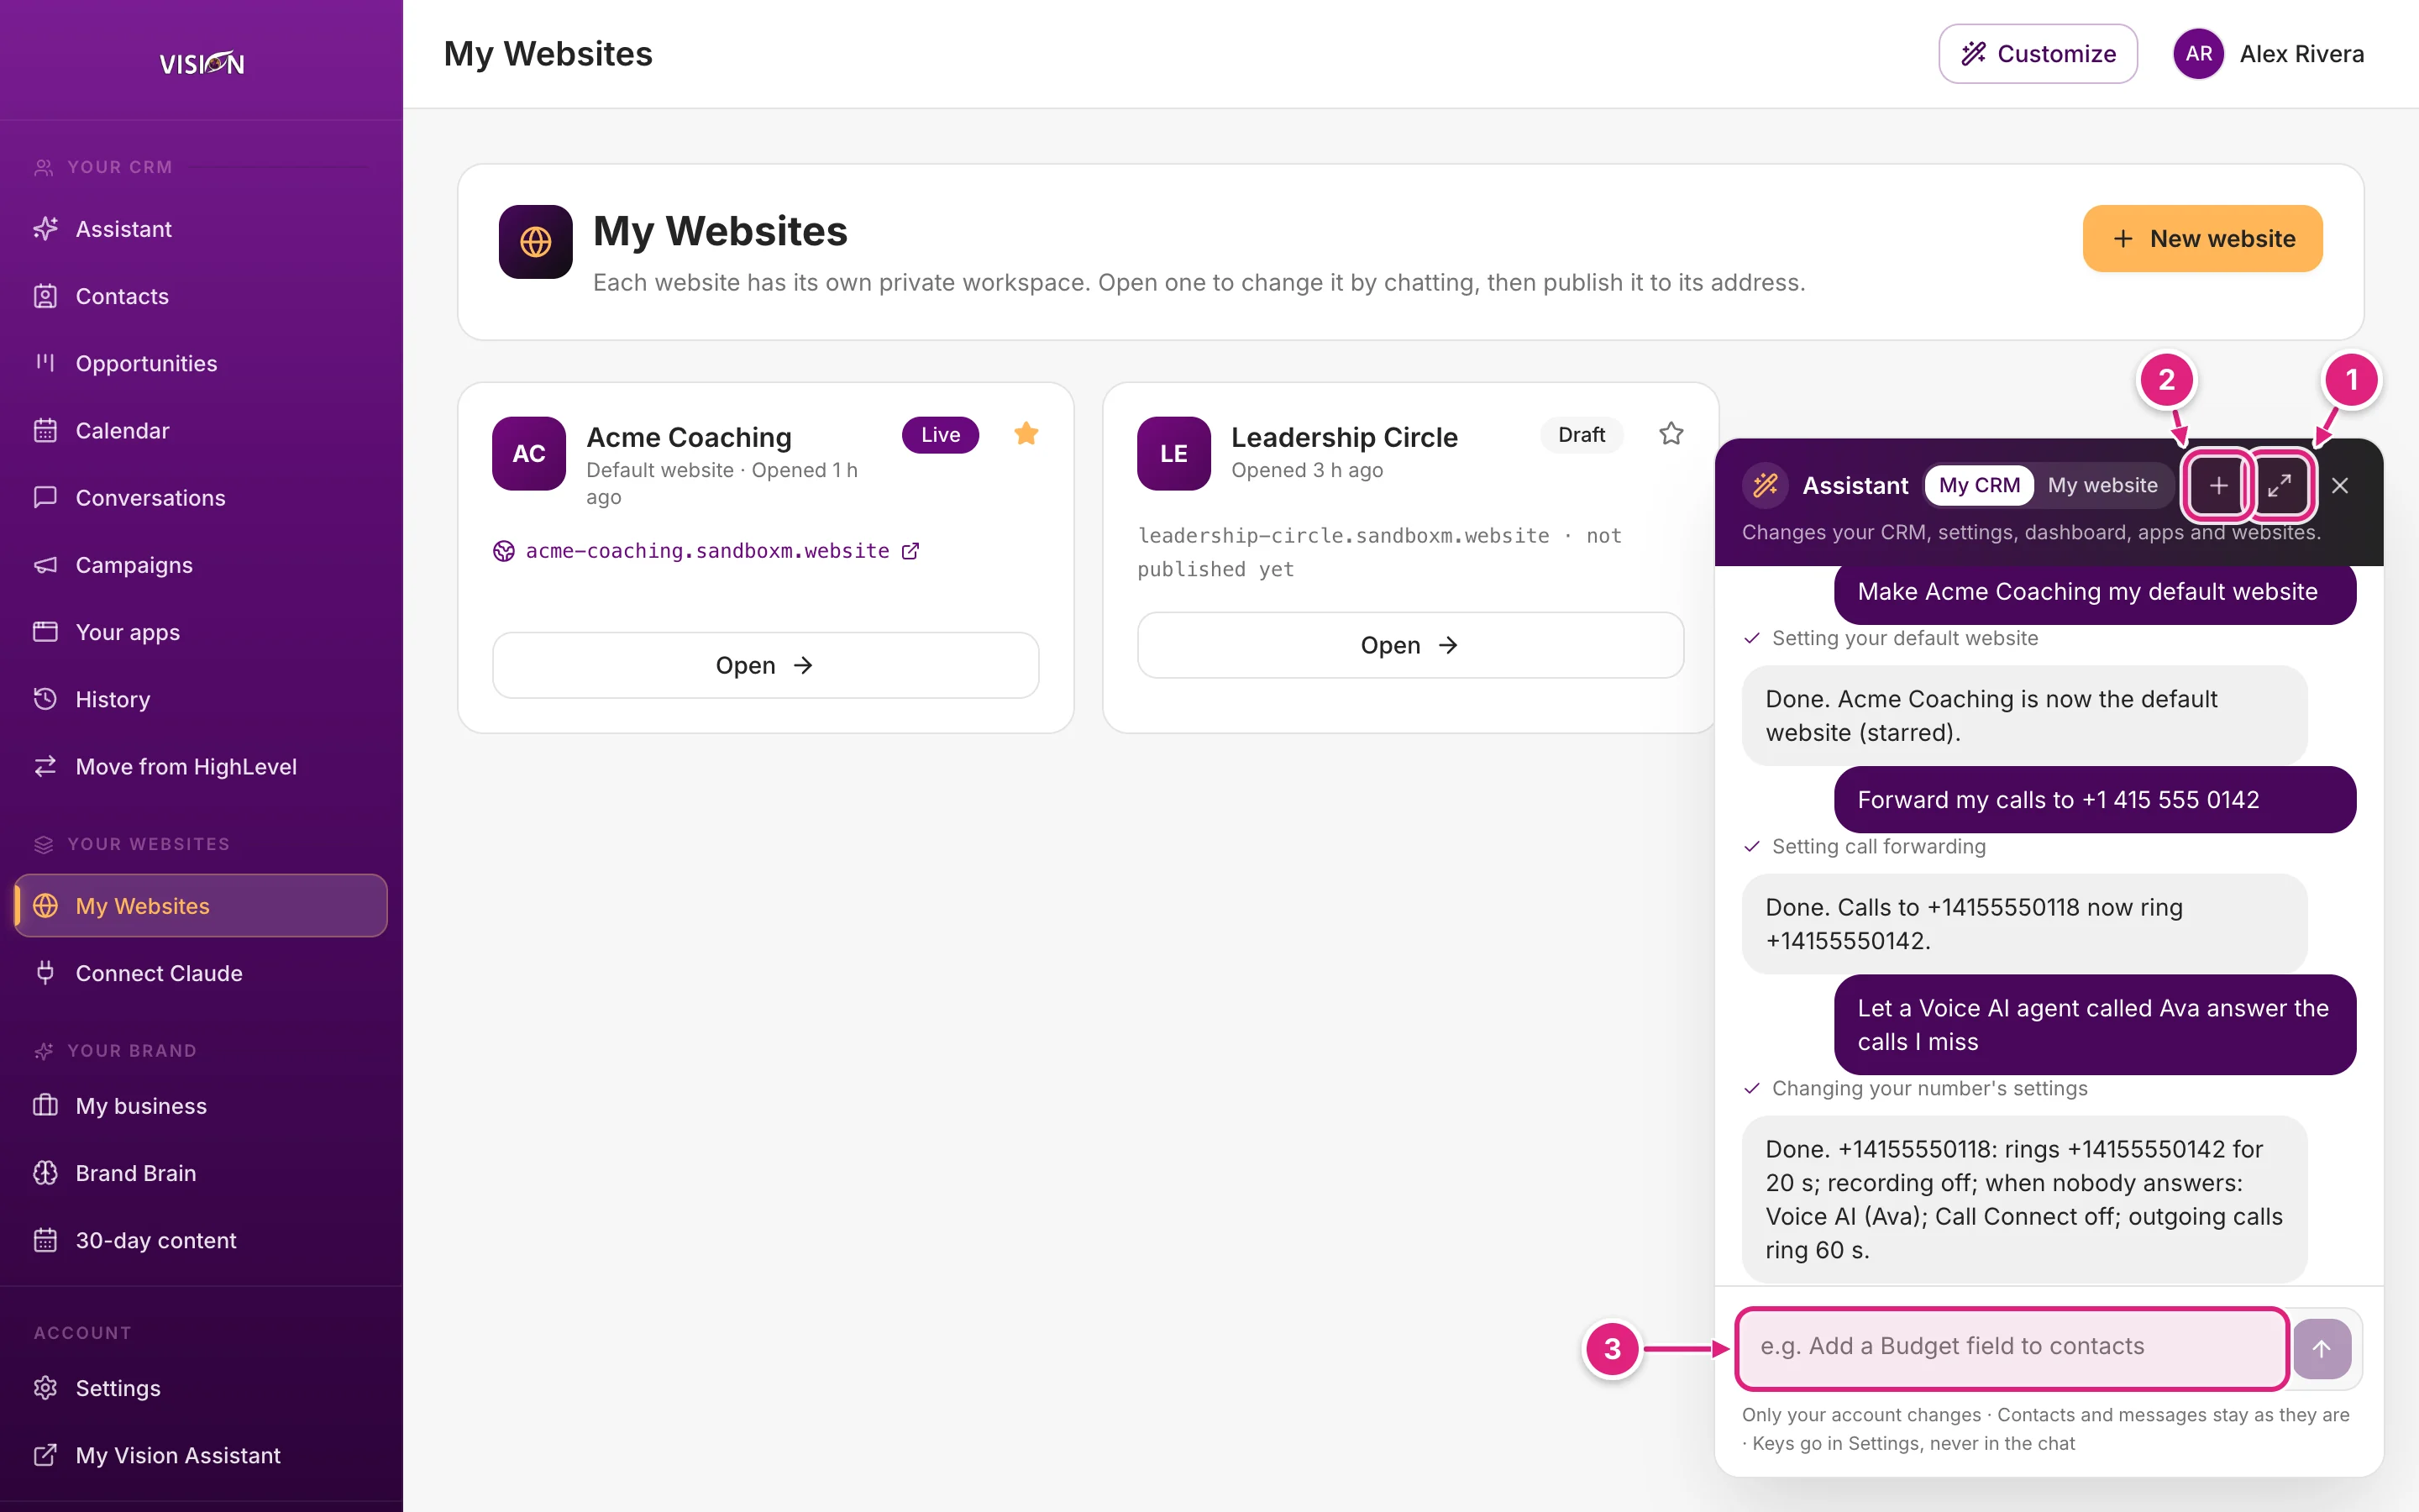This screenshot has height=1512, width=2419.
Task: Click the Draft badge on Leadership Circle
Action: (1582, 435)
